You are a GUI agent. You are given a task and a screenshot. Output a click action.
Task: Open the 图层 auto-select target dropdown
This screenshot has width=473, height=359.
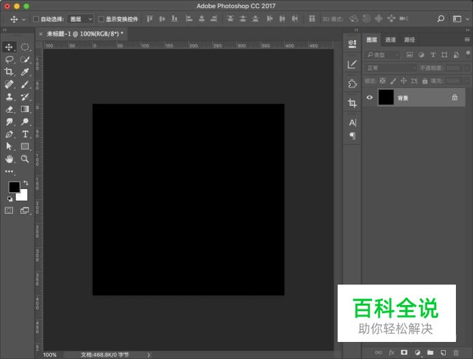point(81,19)
